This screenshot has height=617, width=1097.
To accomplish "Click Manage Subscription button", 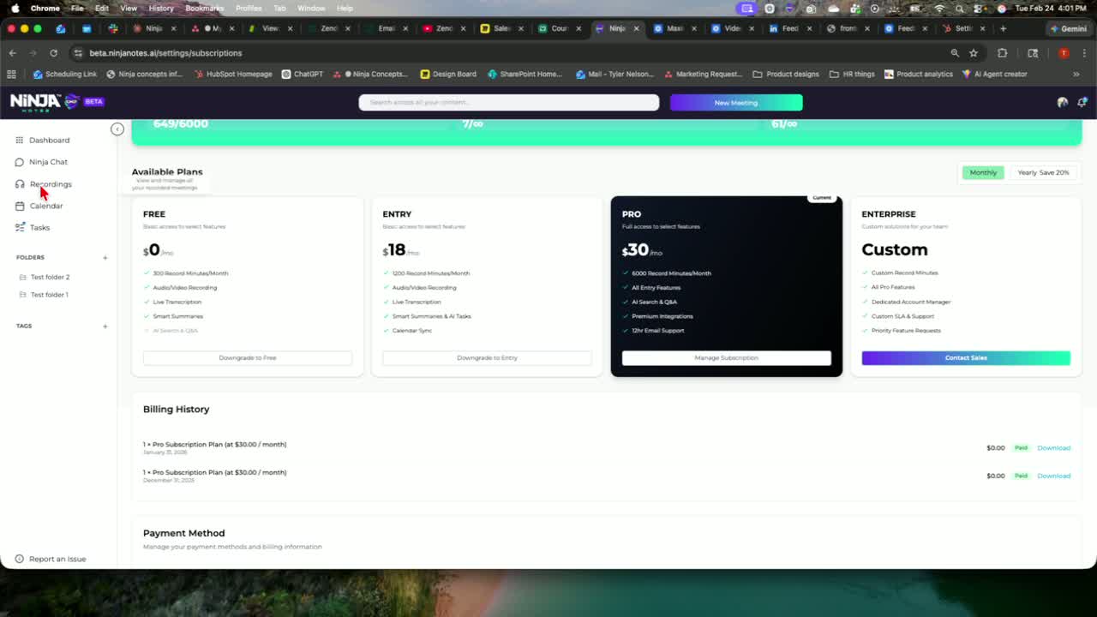I will tap(727, 358).
